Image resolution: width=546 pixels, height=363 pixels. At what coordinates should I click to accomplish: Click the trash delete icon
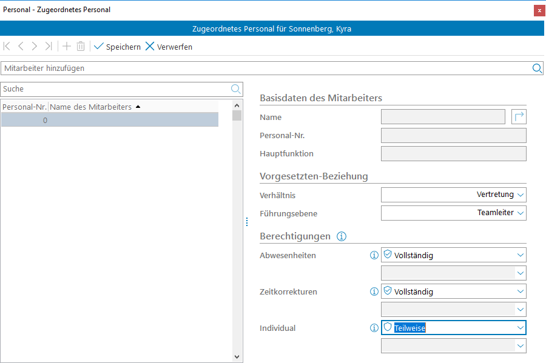click(81, 47)
